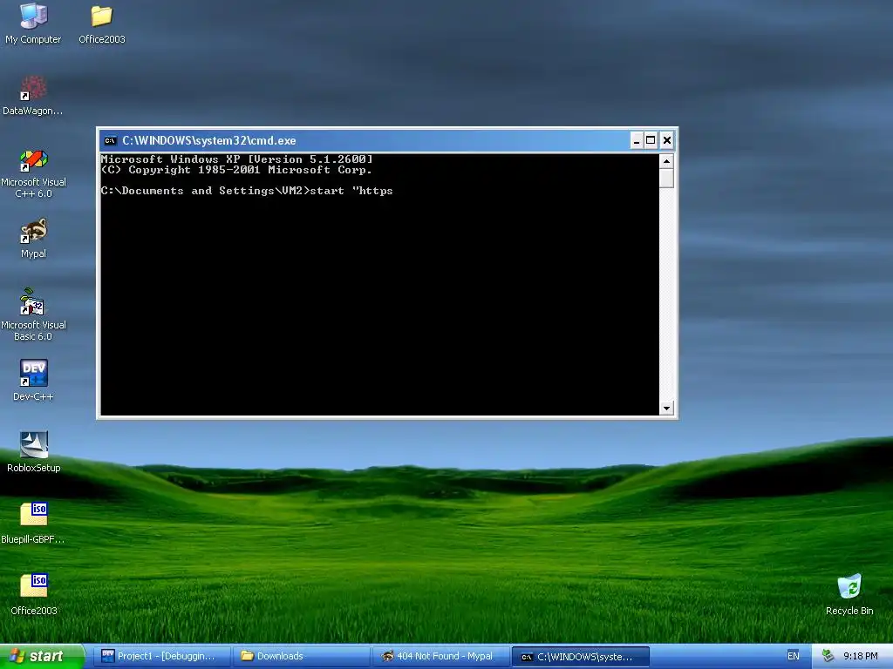Screen dimensions: 893x669
Task: Select the RobloxSetup installer icon
Action: 33,452
